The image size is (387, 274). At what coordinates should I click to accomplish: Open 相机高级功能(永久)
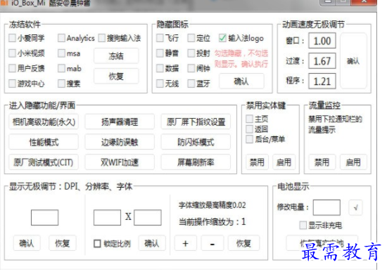44,122
